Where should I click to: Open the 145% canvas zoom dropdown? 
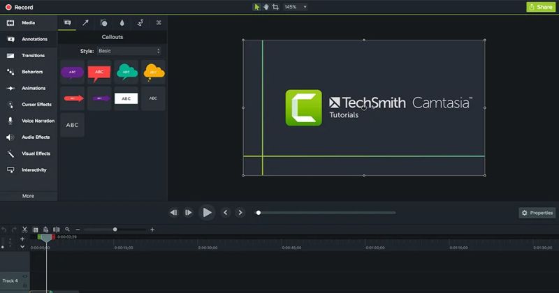pos(295,7)
